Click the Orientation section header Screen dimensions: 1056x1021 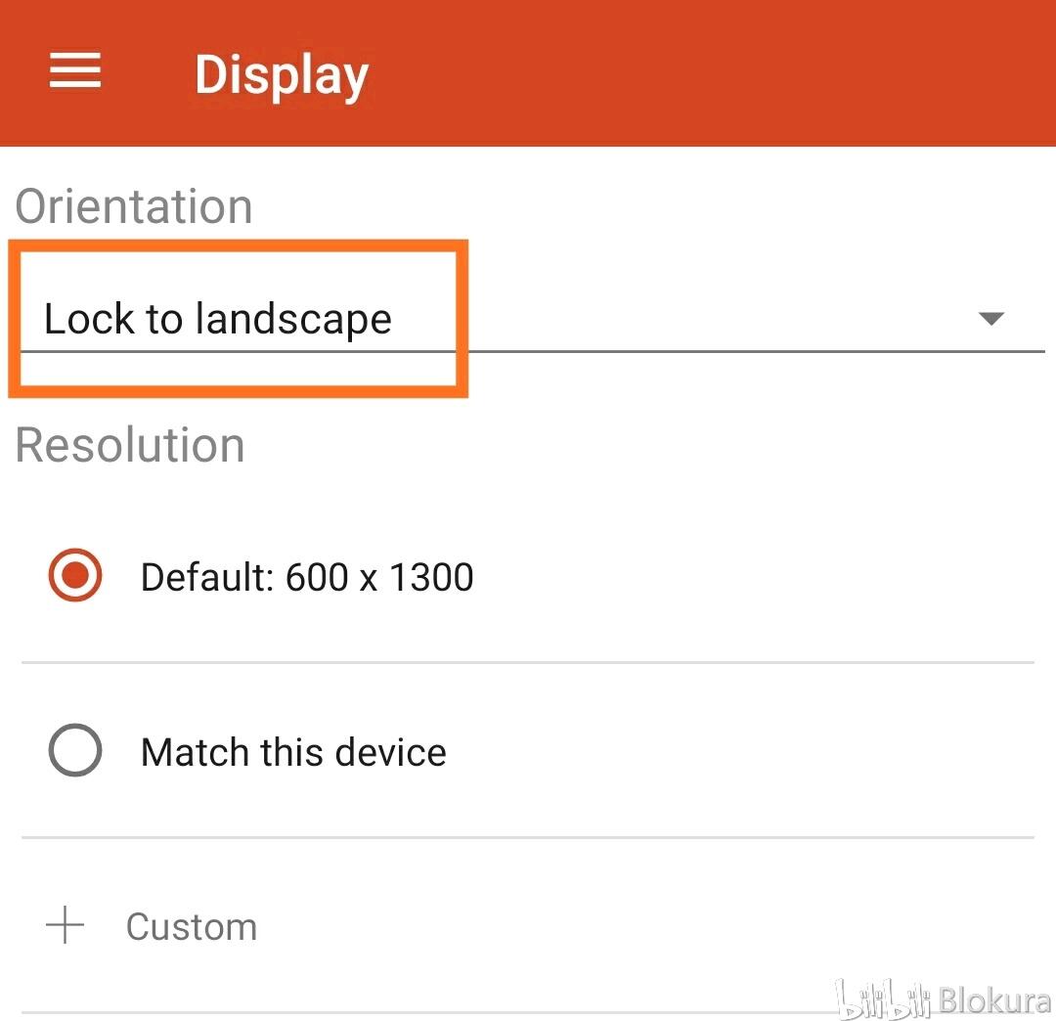pyautogui.click(x=134, y=206)
